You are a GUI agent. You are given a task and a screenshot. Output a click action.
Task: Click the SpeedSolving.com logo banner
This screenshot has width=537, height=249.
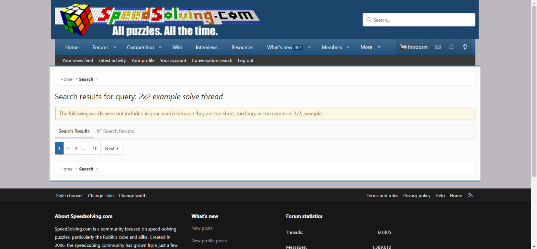[158, 20]
